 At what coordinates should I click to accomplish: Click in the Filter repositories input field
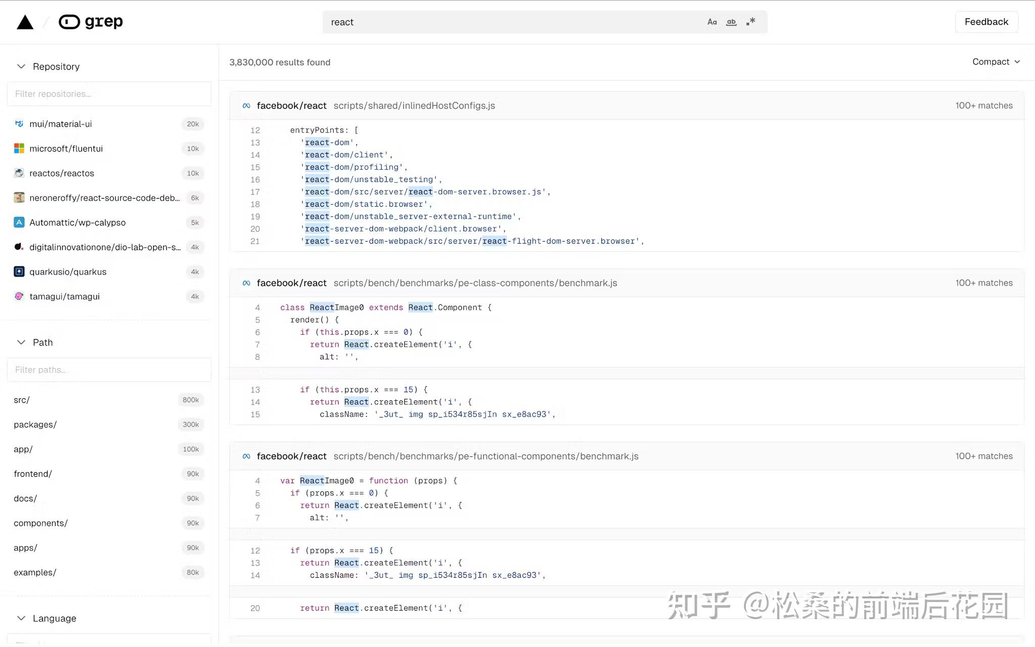pos(109,94)
